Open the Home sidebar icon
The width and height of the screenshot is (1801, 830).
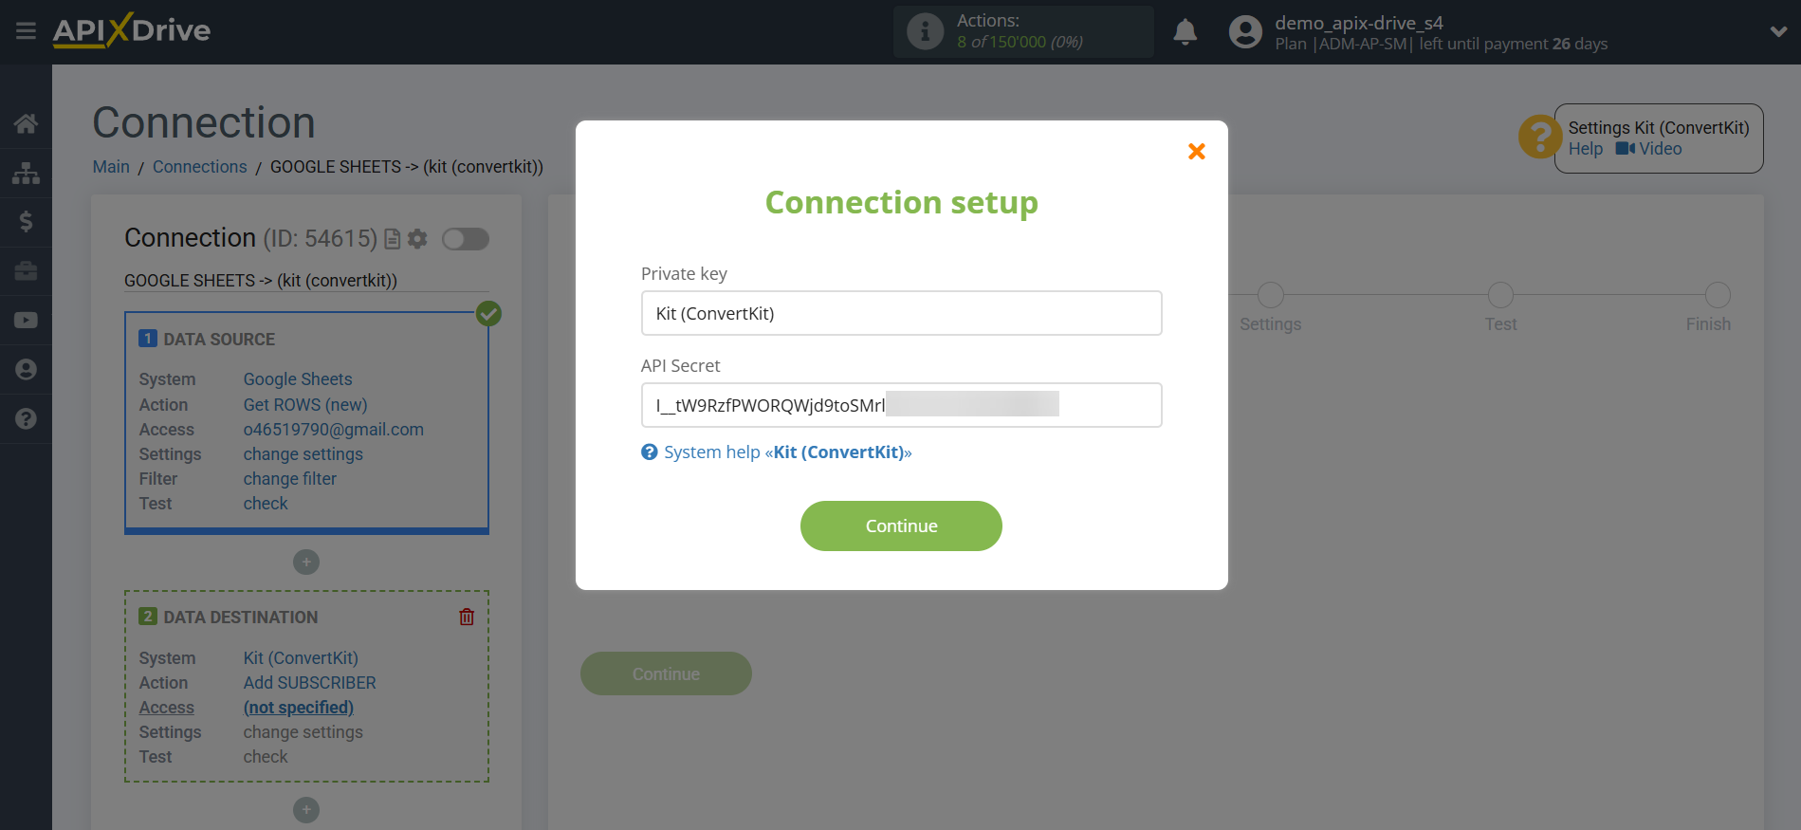pyautogui.click(x=26, y=123)
